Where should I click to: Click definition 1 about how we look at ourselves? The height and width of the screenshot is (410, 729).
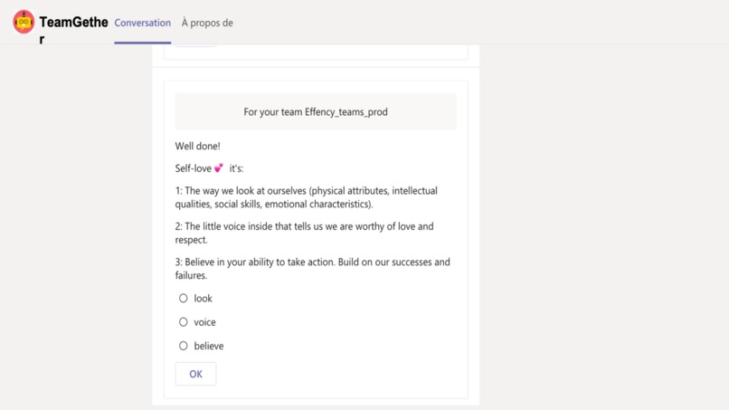307,197
